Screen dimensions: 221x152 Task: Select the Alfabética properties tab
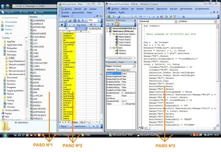click(110, 70)
